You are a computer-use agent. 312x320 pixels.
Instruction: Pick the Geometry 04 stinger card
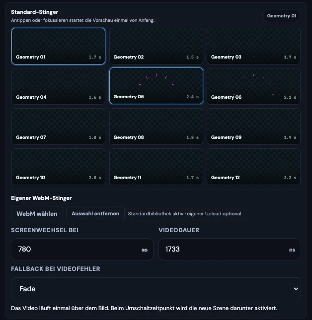pos(59,86)
